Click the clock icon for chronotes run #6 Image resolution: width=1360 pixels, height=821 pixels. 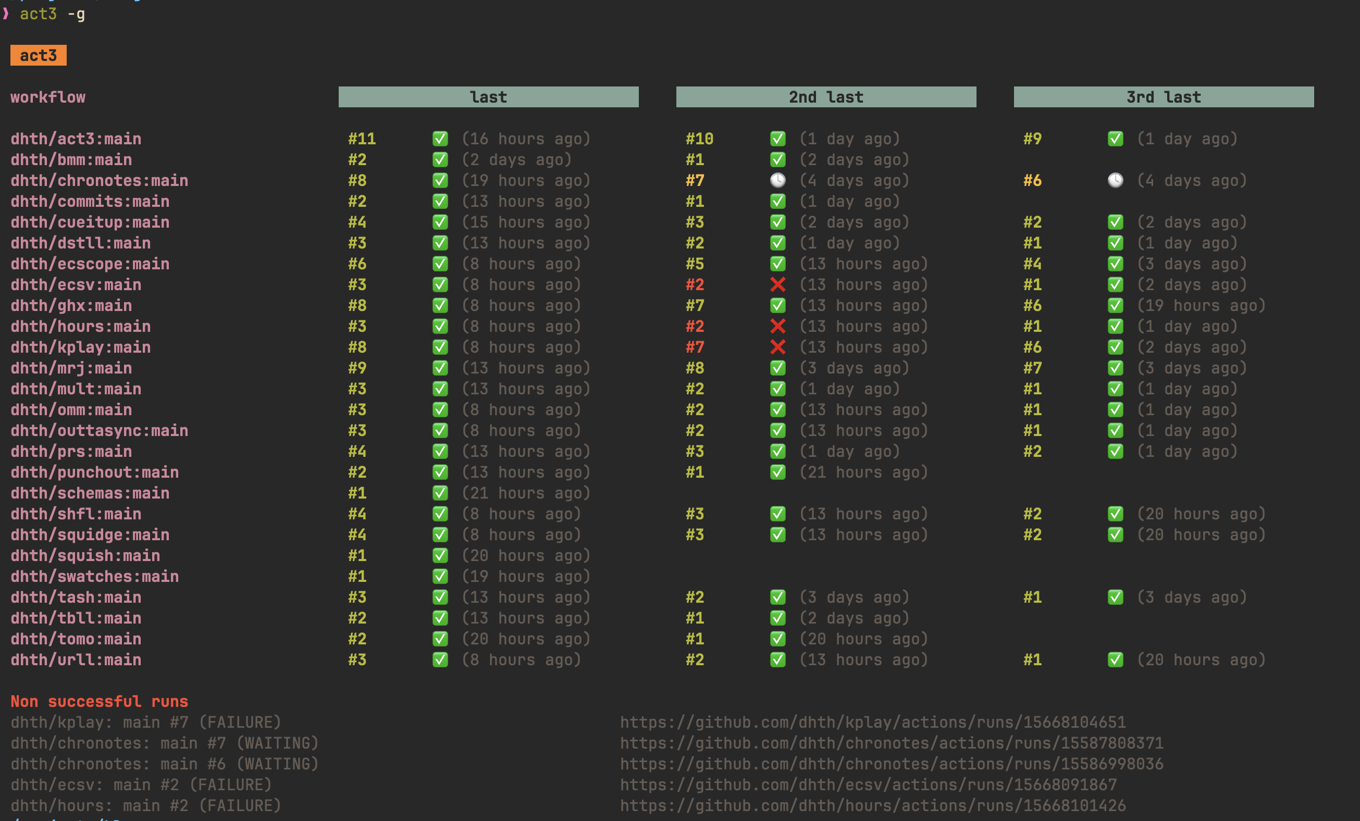click(x=1116, y=180)
